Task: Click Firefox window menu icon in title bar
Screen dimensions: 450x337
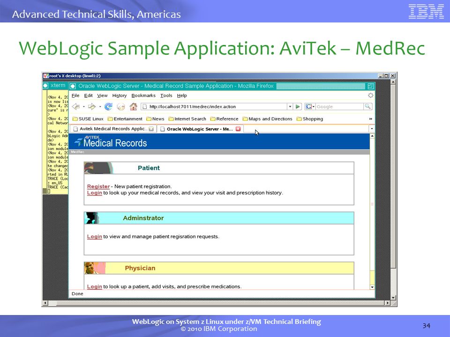Action: [x=73, y=86]
